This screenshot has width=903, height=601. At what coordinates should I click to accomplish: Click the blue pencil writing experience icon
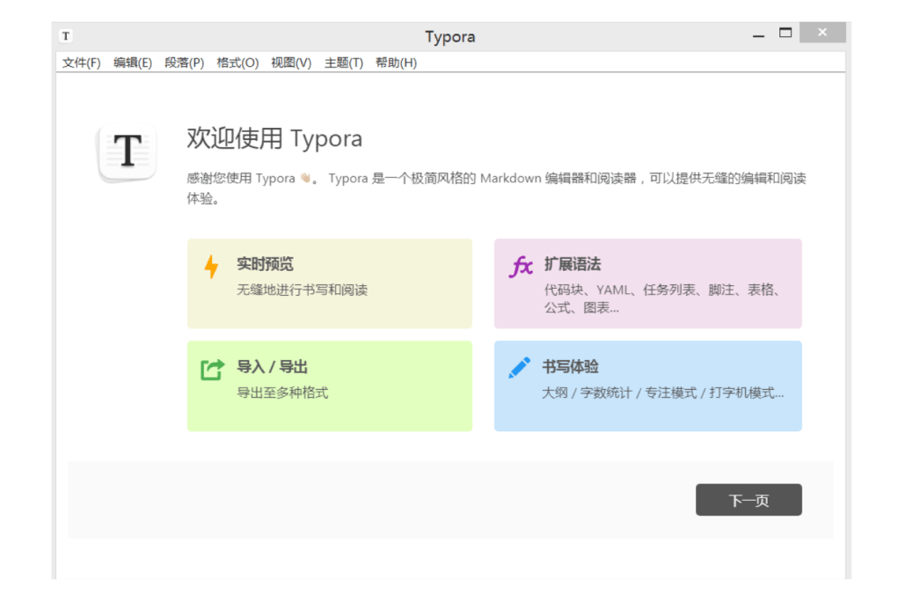click(519, 368)
